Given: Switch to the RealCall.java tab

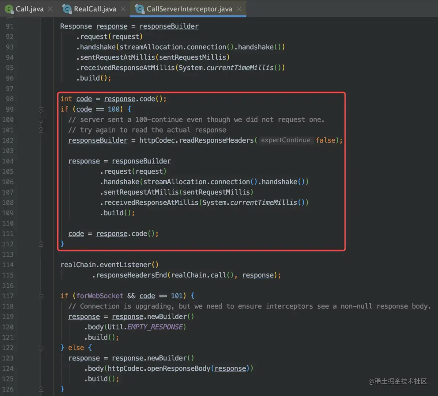Looking at the screenshot, I should (95, 9).
